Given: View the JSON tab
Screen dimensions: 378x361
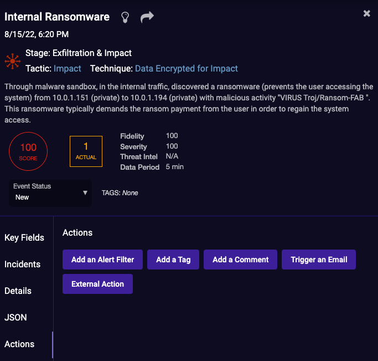Looking at the screenshot, I should [15, 317].
